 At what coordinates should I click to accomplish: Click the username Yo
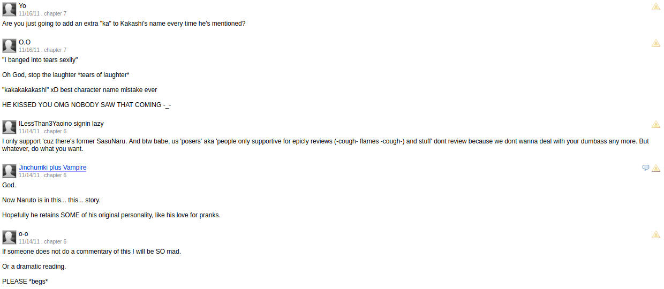(x=22, y=6)
